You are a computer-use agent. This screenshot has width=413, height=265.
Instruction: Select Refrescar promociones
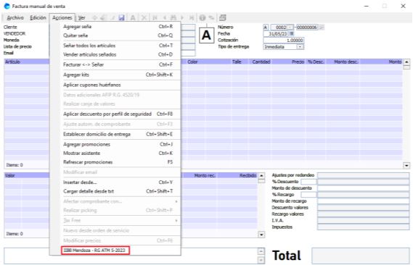[x=115, y=162]
